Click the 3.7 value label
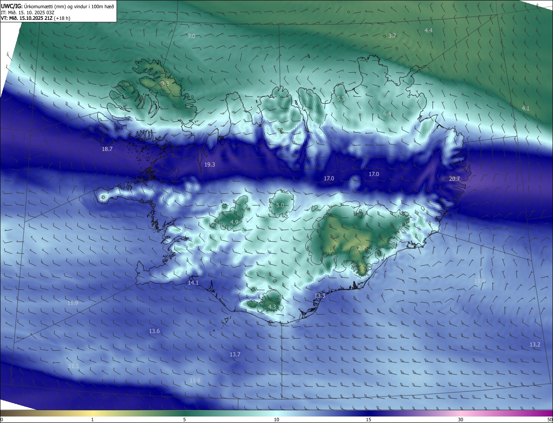Screen dimensions: 553x423 392,35
